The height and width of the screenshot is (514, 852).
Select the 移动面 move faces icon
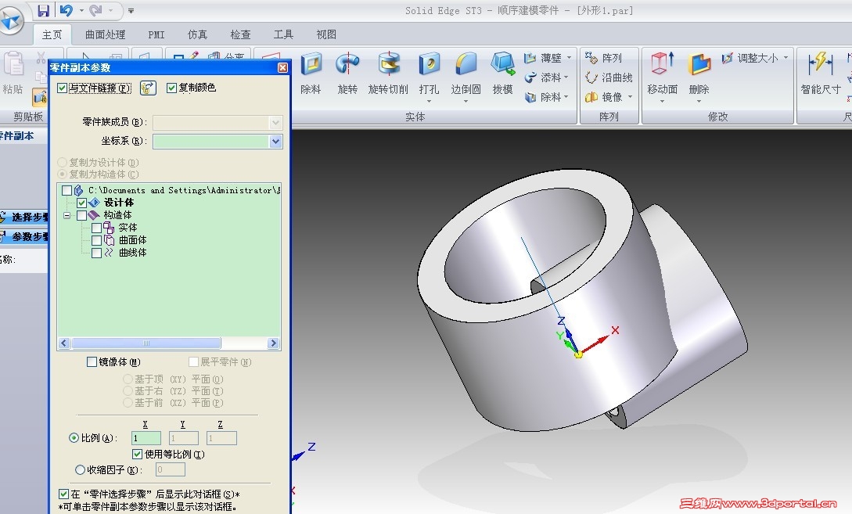(662, 64)
